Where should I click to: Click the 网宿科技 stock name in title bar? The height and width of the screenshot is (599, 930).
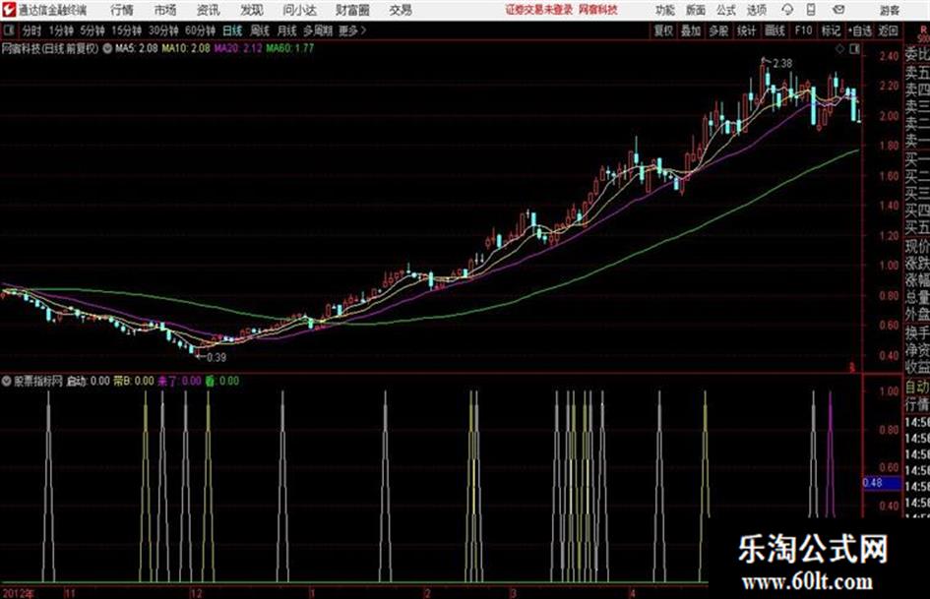598,10
